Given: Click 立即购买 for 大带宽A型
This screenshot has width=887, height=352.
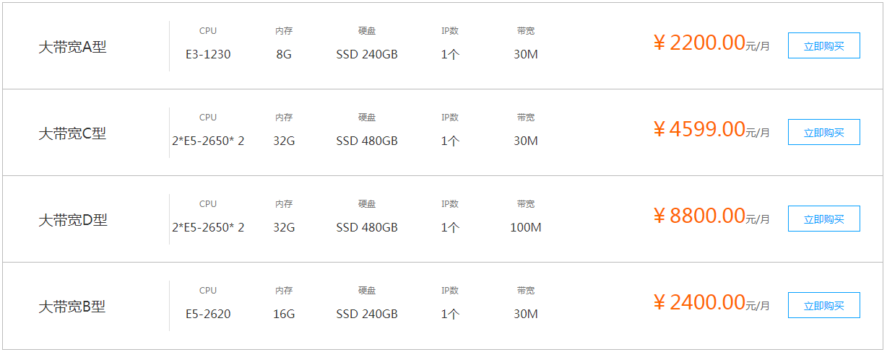Looking at the screenshot, I should [x=823, y=45].
